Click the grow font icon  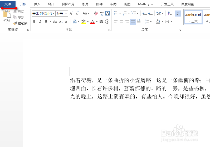[x=71, y=13]
